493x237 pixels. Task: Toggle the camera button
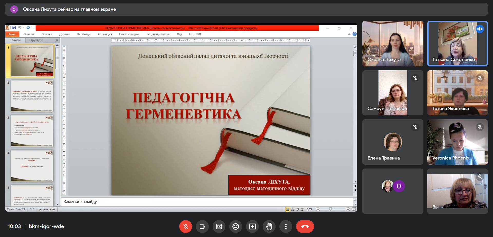[202, 226]
